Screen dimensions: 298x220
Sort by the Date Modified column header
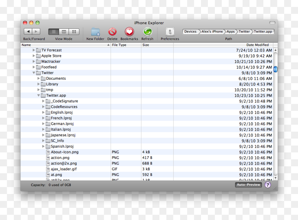coord(223,45)
